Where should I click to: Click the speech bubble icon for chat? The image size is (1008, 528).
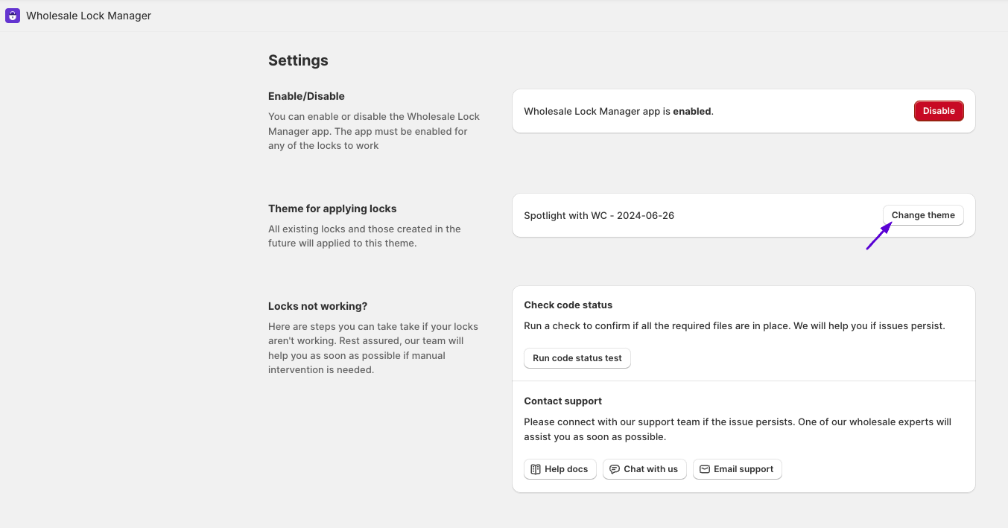coord(615,469)
